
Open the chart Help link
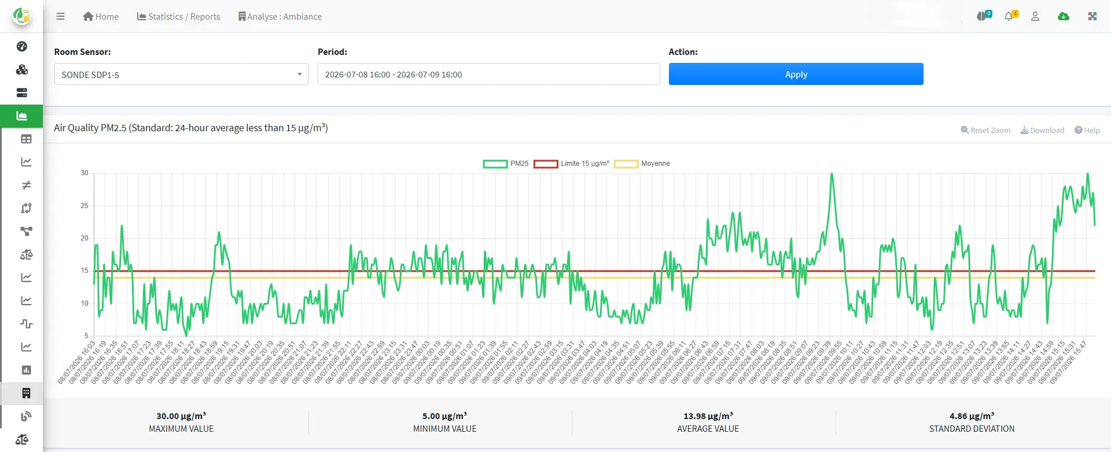point(1087,130)
